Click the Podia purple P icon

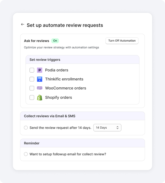click(x=39, y=70)
